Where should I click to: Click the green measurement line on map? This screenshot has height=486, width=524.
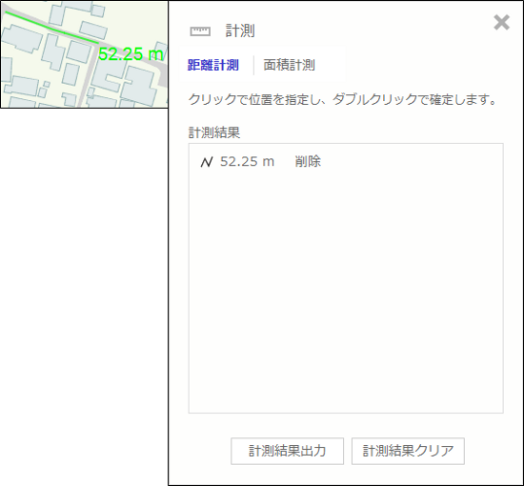tap(50, 28)
